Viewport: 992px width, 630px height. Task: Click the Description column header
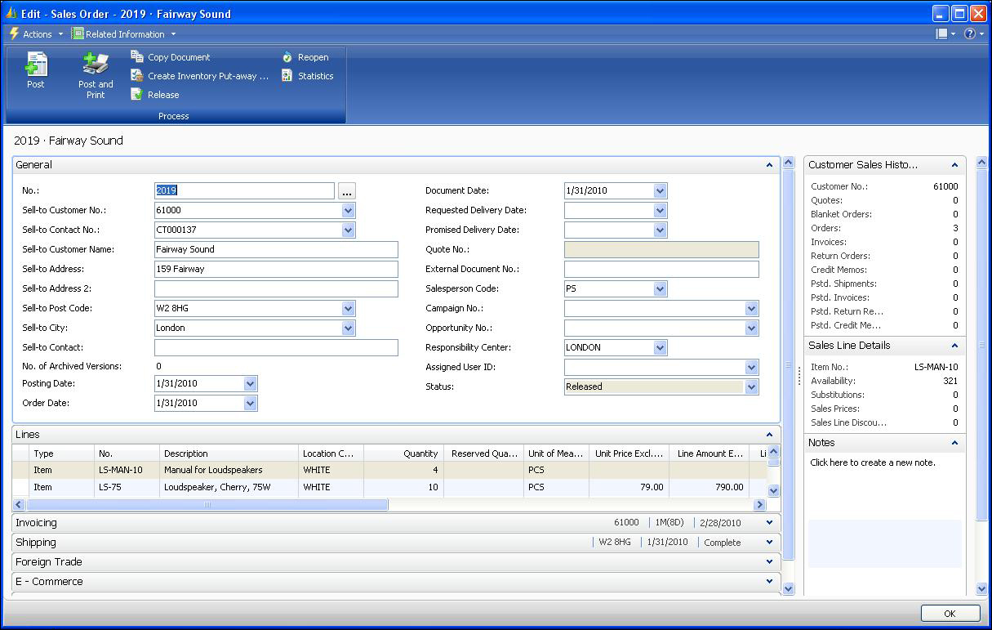click(x=229, y=454)
